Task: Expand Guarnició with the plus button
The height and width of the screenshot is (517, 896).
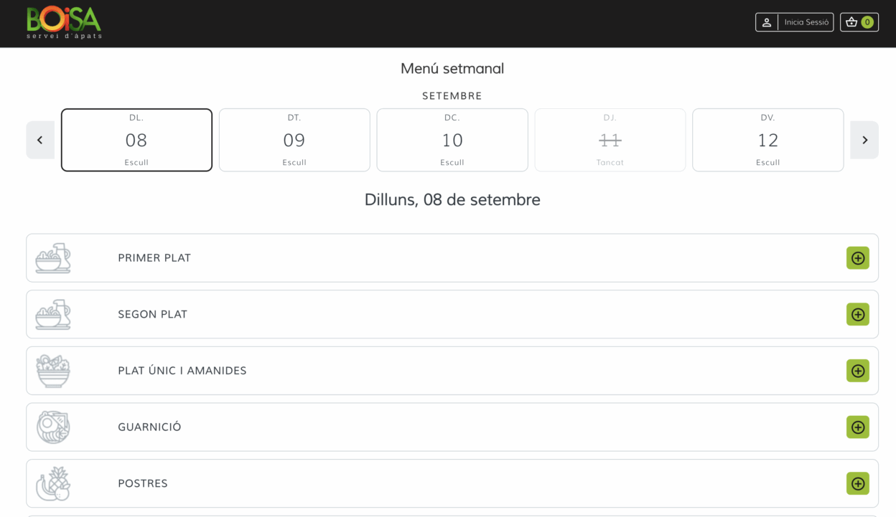Action: coord(858,427)
